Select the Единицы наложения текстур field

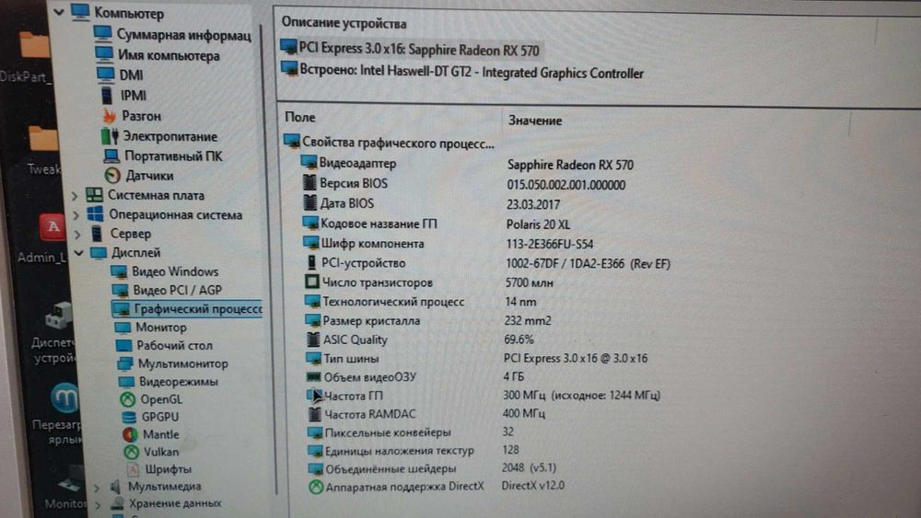(400, 451)
